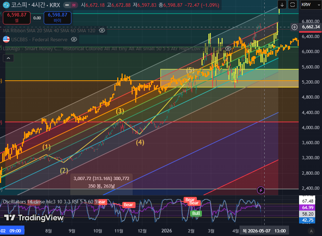Toggle visibility eye for MA Ribbon indicator
Screen dimensions: 322x236
[102, 30]
